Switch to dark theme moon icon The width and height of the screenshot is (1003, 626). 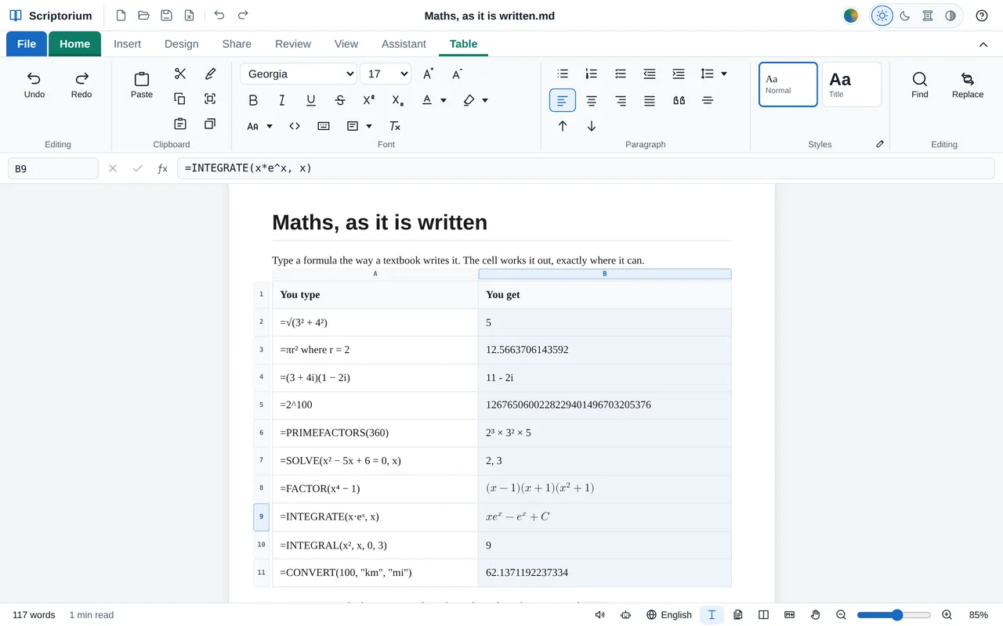(905, 16)
